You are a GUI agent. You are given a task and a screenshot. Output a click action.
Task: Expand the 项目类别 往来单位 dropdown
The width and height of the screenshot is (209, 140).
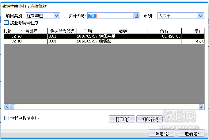[57, 16]
